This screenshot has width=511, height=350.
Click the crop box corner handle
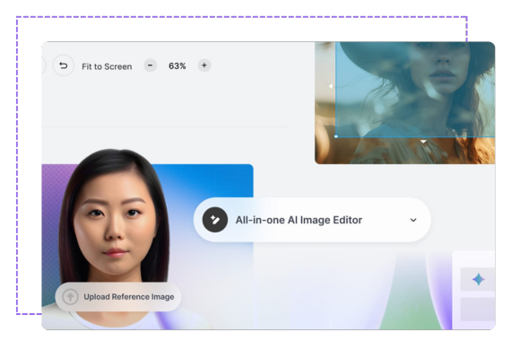[336, 136]
